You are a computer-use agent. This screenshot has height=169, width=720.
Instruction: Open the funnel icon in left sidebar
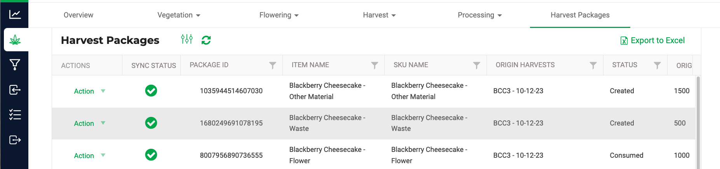point(15,64)
